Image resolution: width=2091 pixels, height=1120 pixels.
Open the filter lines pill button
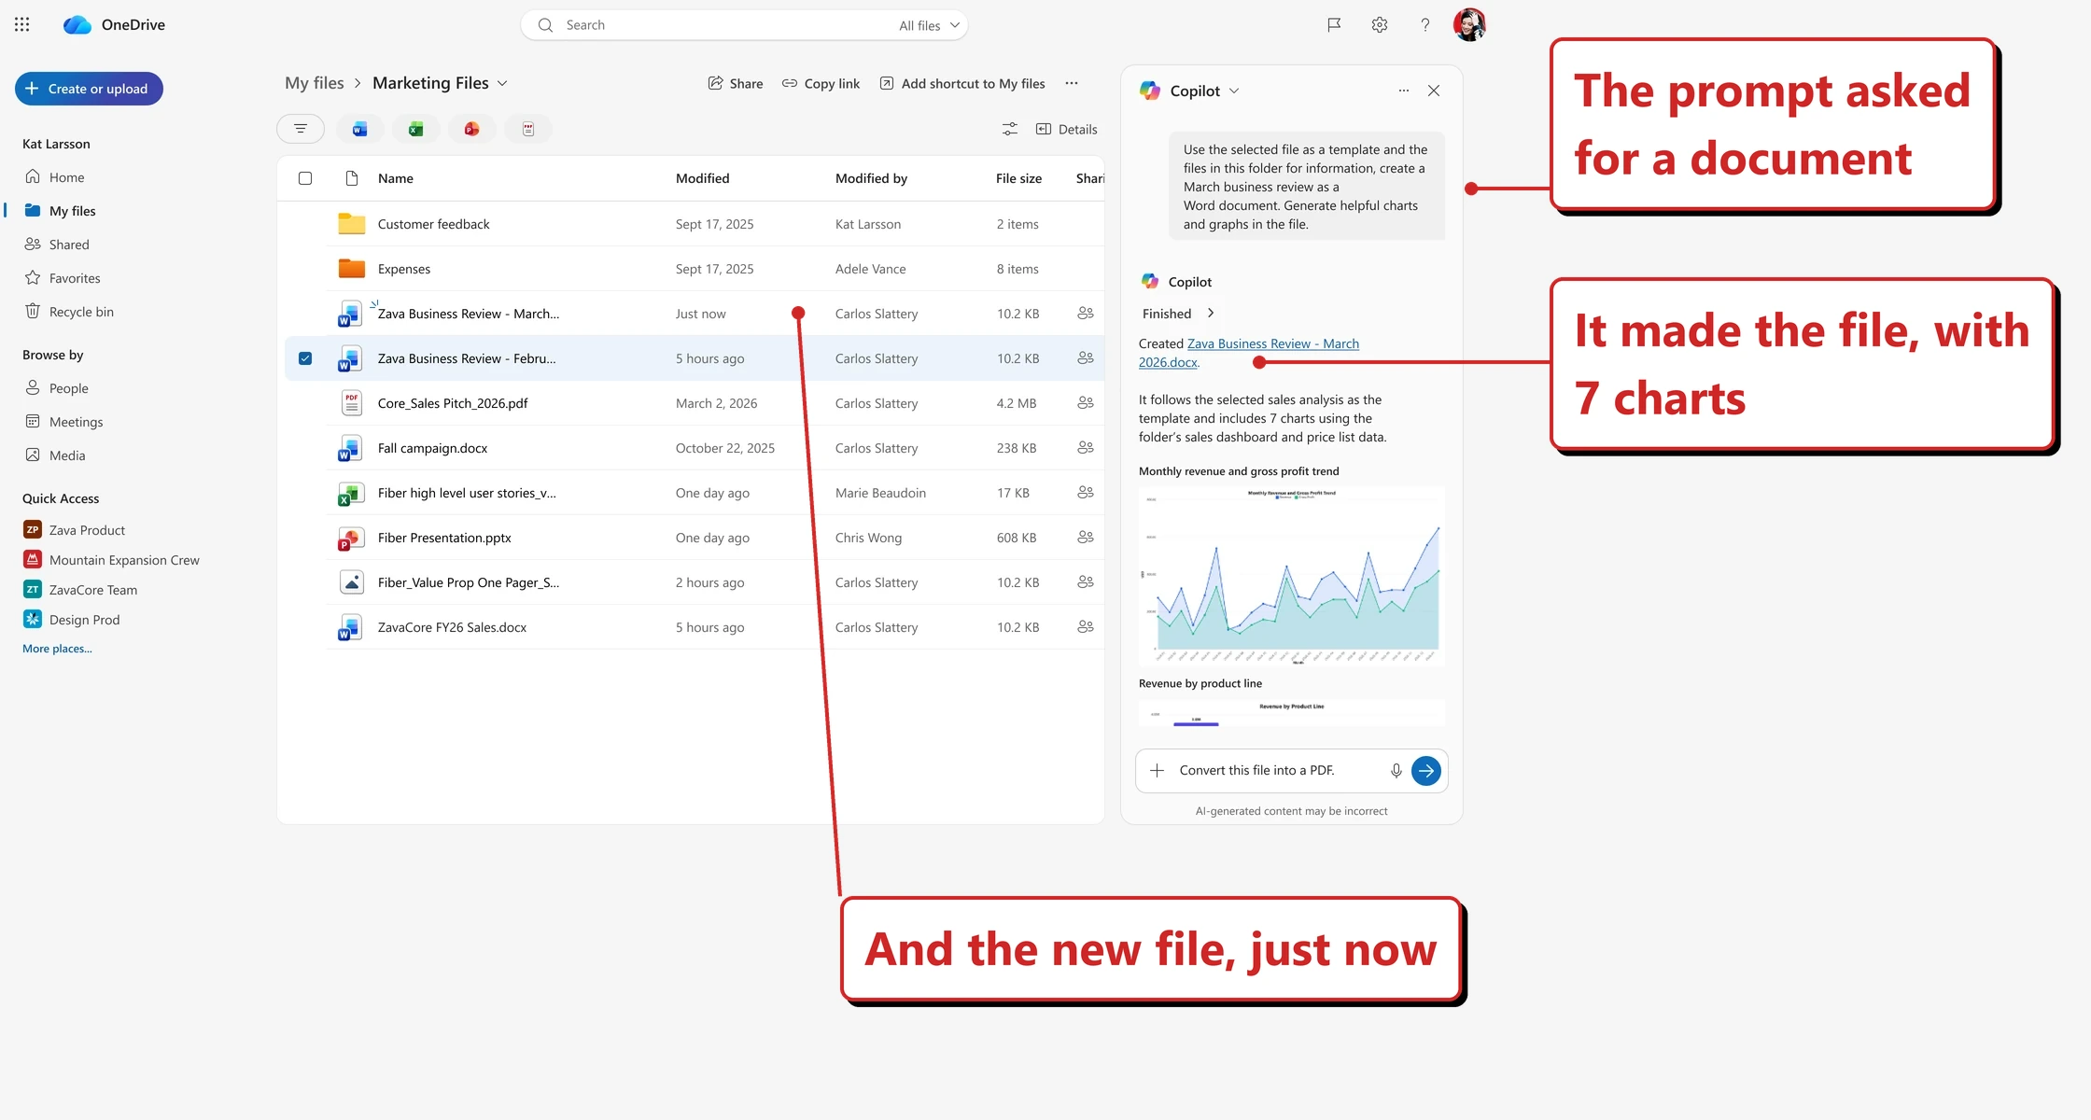301,129
